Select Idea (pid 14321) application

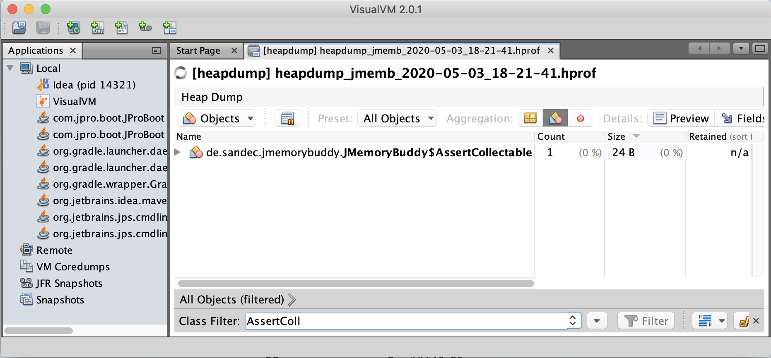coord(94,85)
